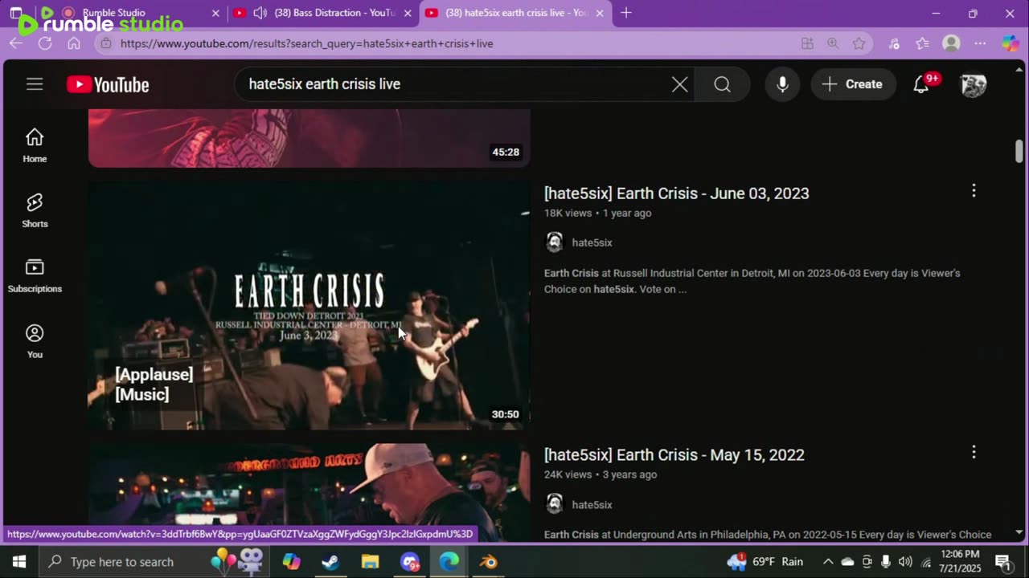Open the You page in sidebar

pos(35,341)
